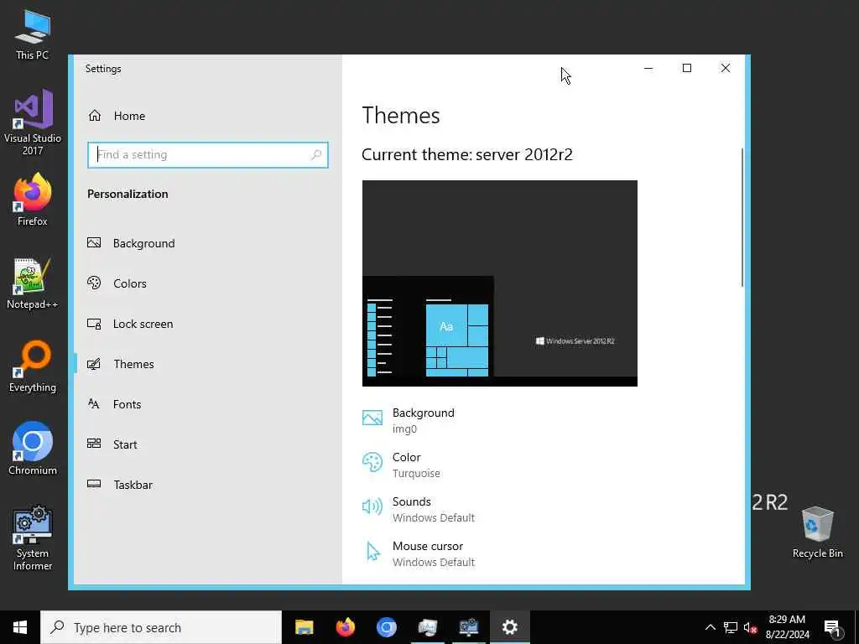Screen dimensions: 859x644
Task: Open theme Background img0 option
Action: point(409,420)
